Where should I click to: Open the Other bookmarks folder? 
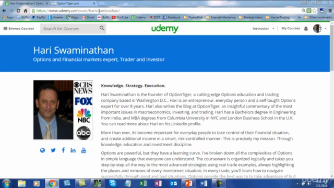click(x=318, y=17)
